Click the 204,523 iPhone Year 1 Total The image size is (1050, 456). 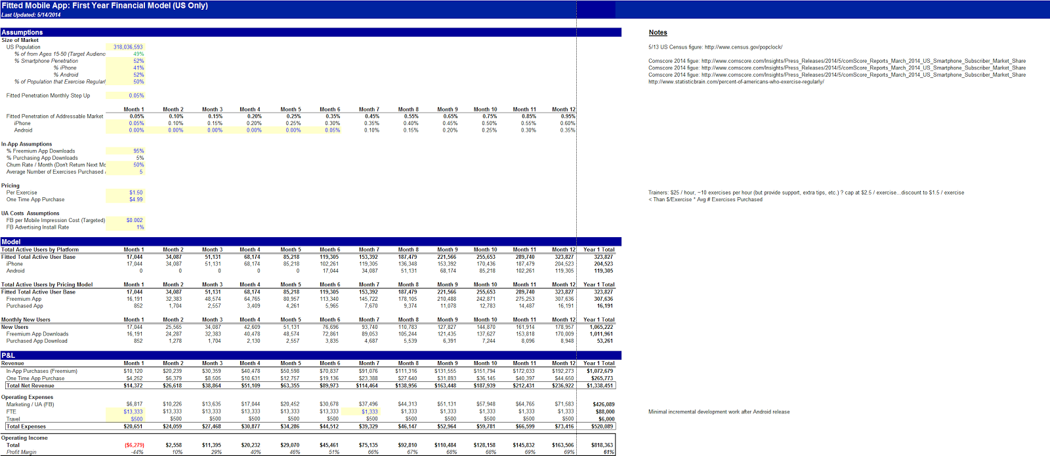click(603, 264)
